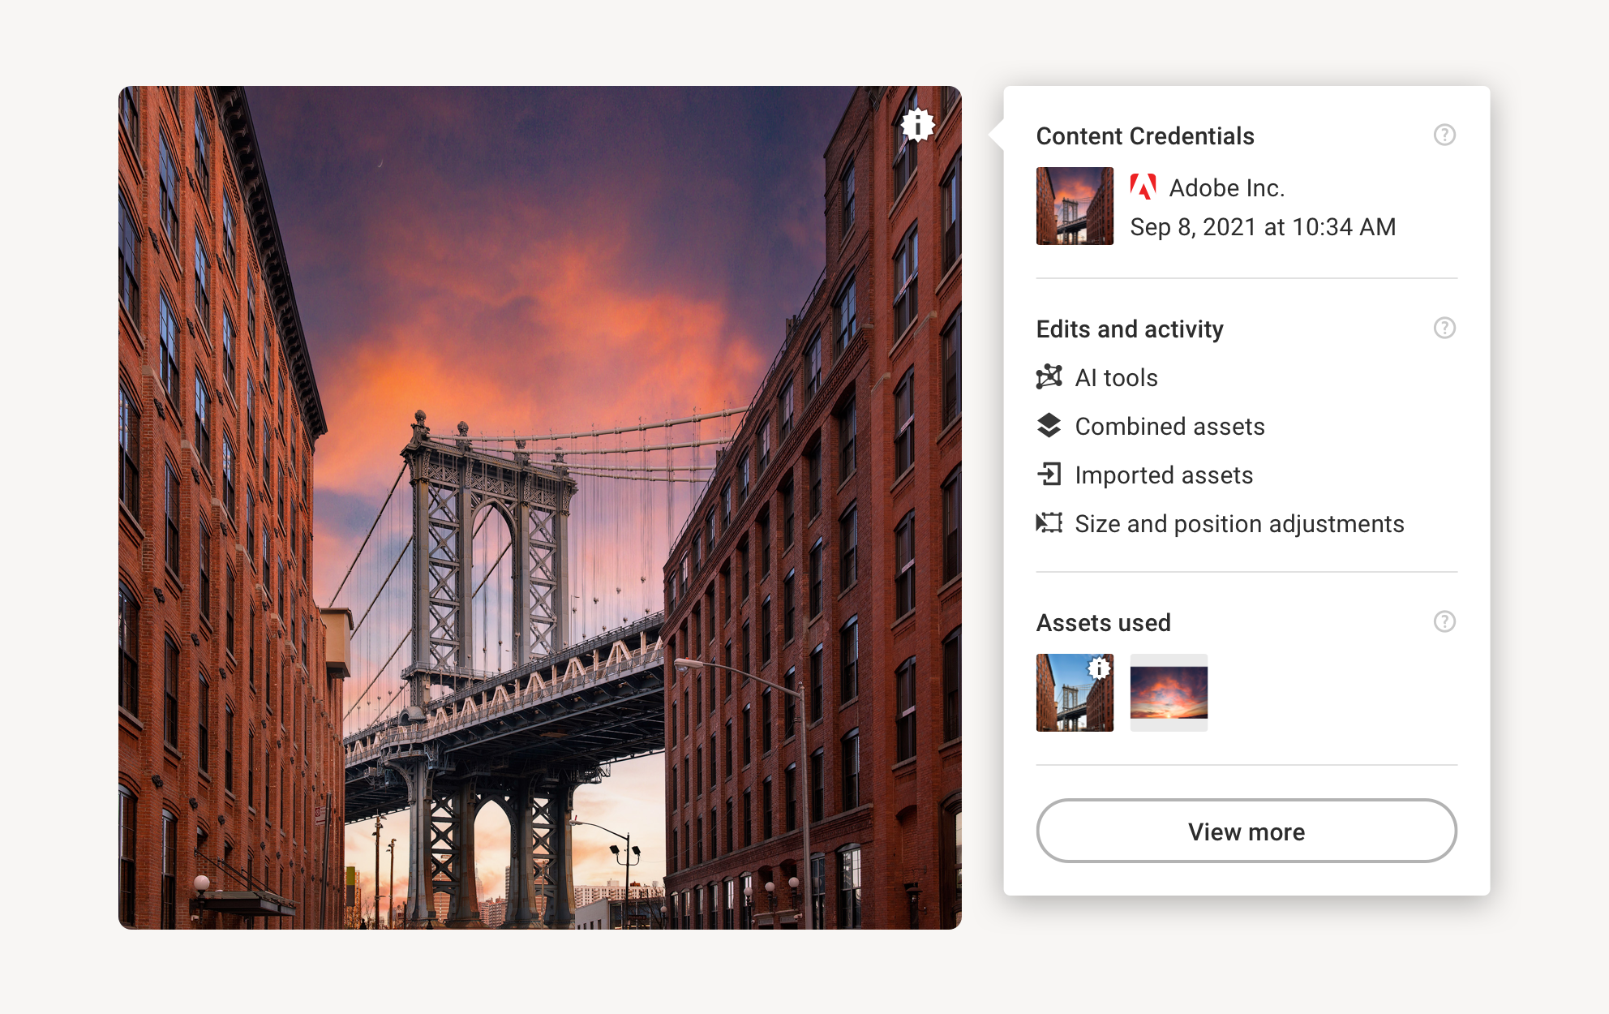This screenshot has width=1609, height=1014.
Task: Click the Adobe Inc. signer name
Action: coord(1226,188)
